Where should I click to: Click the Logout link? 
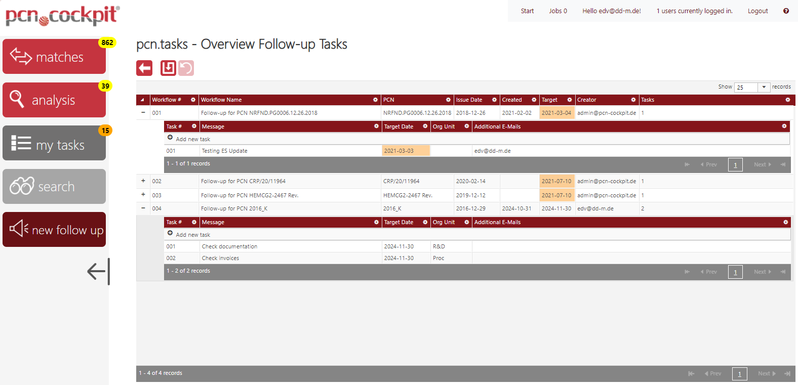757,11
